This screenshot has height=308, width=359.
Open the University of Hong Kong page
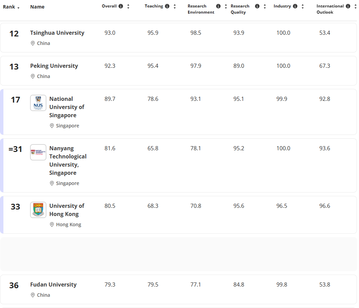pyautogui.click(x=67, y=210)
